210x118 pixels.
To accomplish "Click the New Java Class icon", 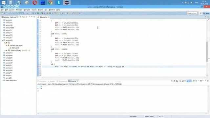I will click(50, 13).
